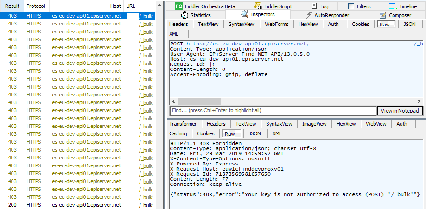Select response JSON inspector tab
The width and height of the screenshot is (426, 209).
pos(254,133)
